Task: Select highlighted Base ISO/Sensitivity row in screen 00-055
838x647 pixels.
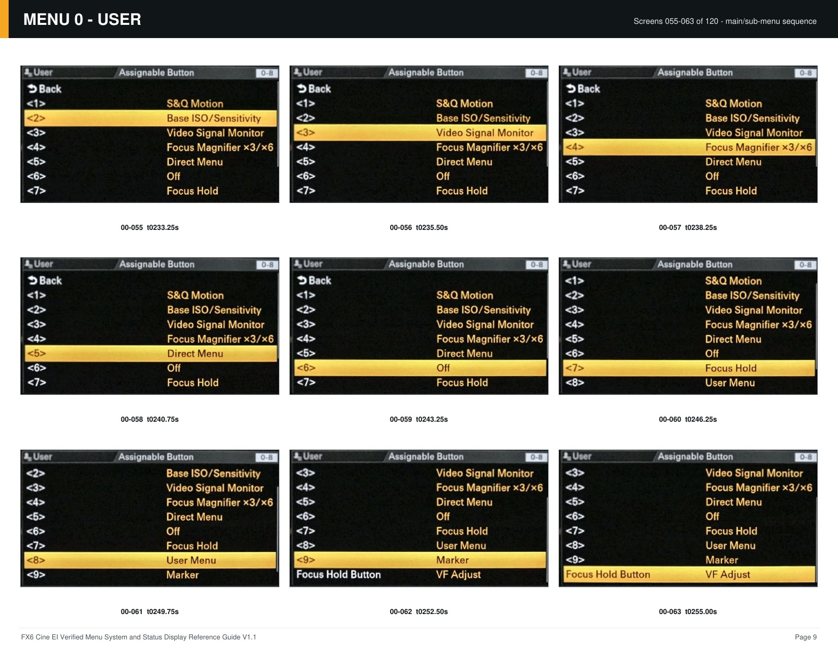Action: [150, 118]
